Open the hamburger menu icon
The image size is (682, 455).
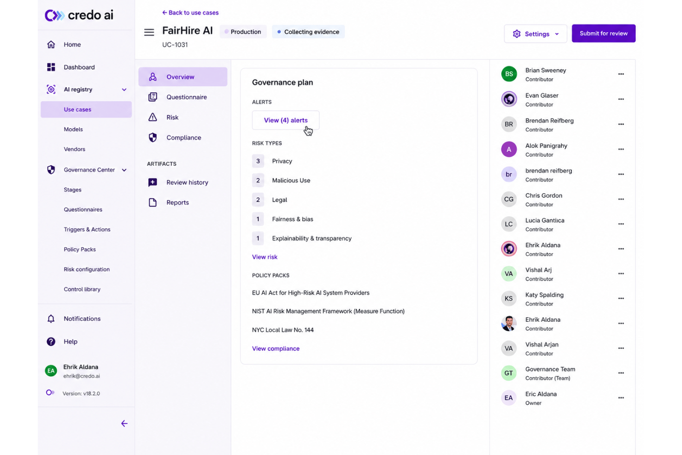coord(149,32)
